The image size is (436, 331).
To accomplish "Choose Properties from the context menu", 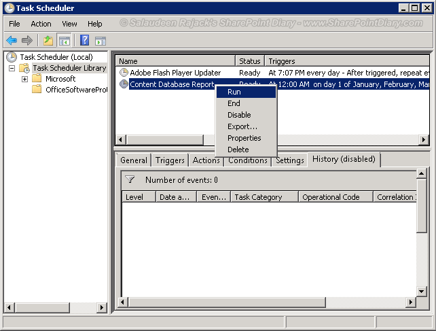I will tap(246, 138).
